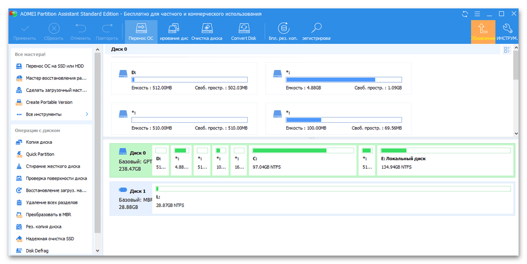
Task: Select D: partition block in disk map
Action: (x=161, y=161)
